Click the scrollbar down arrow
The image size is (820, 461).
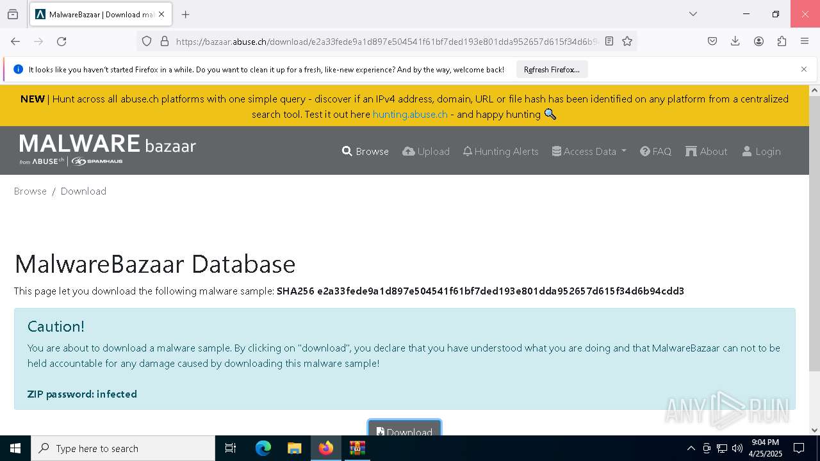(814, 430)
